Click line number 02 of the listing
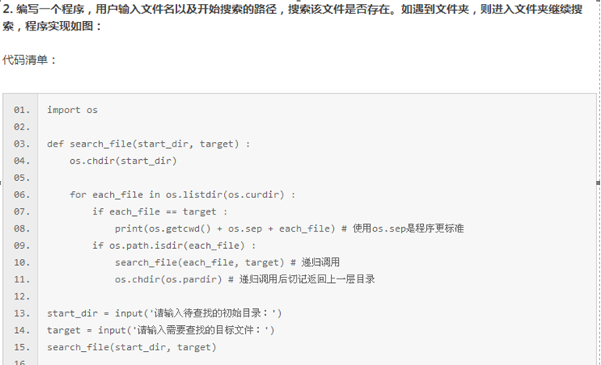This screenshot has width=601, height=365. point(21,126)
